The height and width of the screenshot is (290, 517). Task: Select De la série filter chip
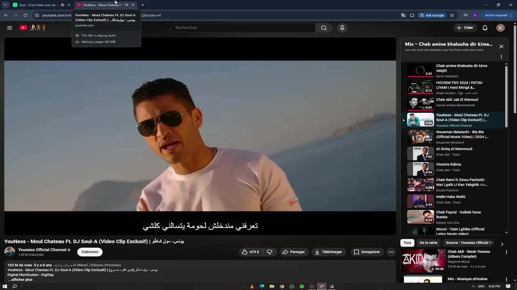click(429, 243)
